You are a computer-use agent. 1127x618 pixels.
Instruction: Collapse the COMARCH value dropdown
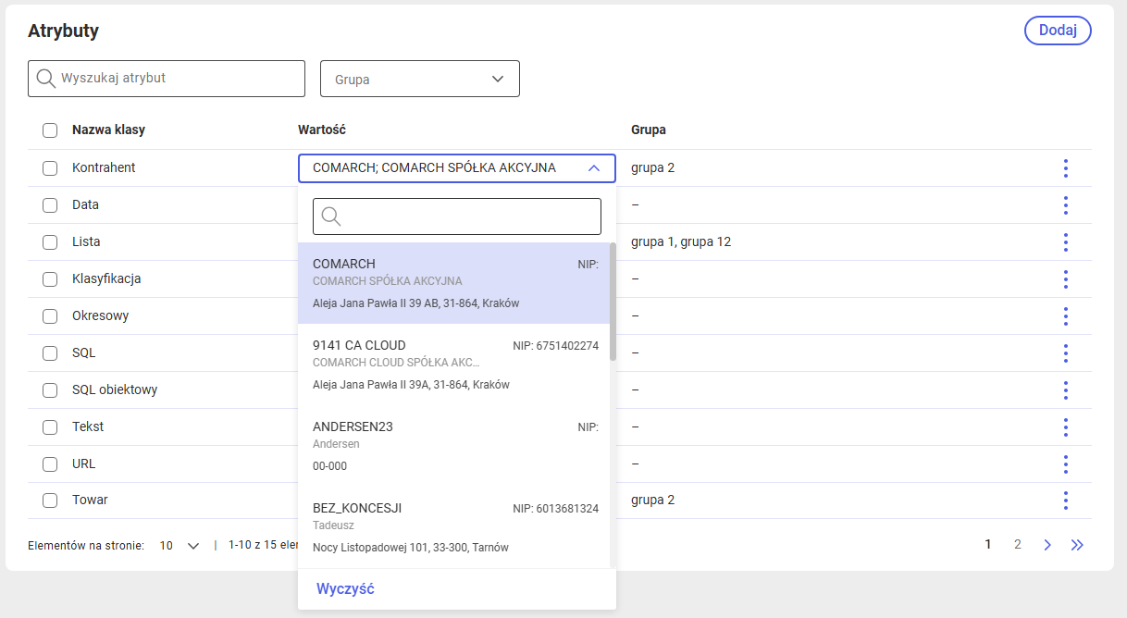click(x=594, y=168)
